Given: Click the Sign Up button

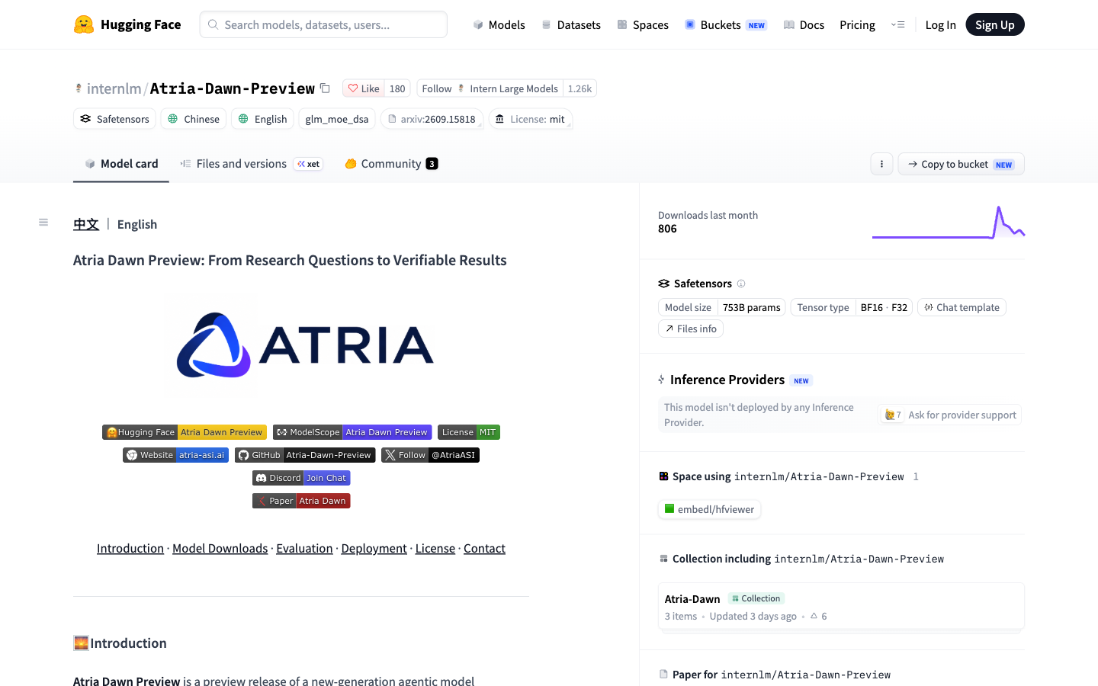Looking at the screenshot, I should 995,24.
